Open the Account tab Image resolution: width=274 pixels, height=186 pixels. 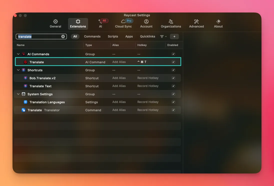click(146, 24)
